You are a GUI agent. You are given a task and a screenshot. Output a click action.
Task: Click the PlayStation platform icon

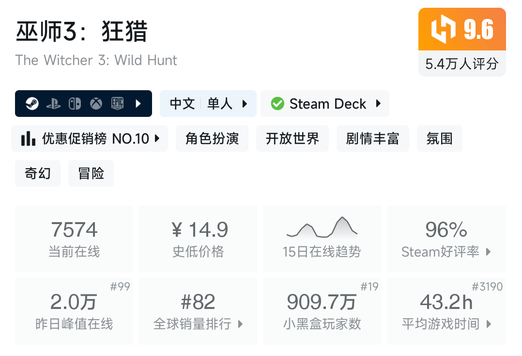click(53, 103)
